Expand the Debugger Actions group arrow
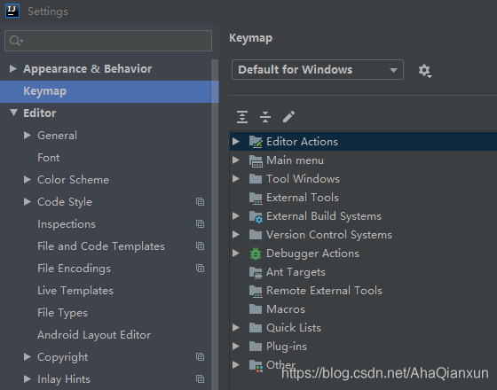The width and height of the screenshot is (497, 390). coord(236,253)
